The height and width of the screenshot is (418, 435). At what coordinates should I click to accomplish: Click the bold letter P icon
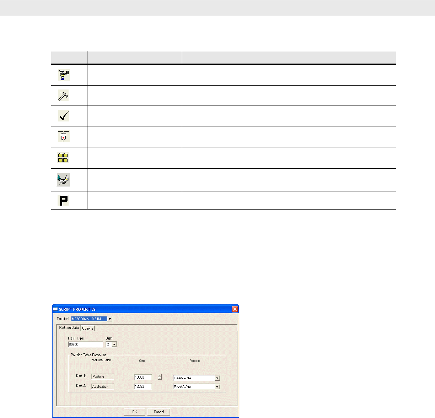click(63, 201)
